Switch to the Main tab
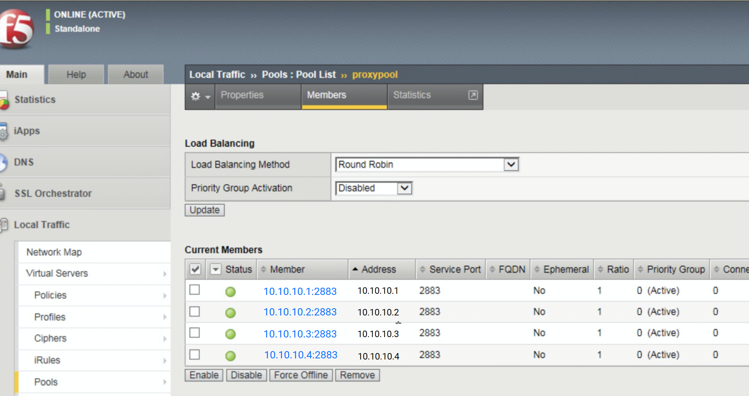Image resolution: width=749 pixels, height=396 pixels. pyautogui.click(x=22, y=74)
